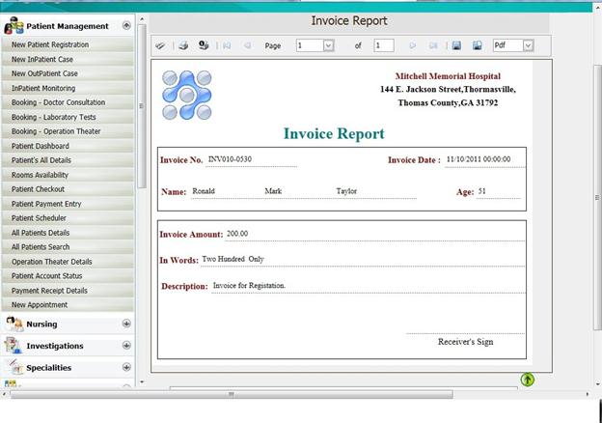
Task: Jump to the last report page
Action: point(433,45)
